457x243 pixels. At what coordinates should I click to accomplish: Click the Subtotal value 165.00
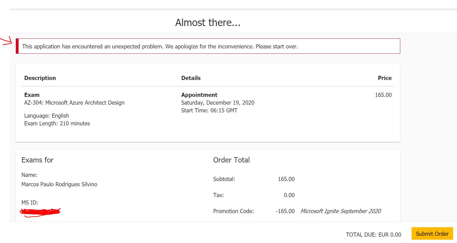pyautogui.click(x=286, y=179)
